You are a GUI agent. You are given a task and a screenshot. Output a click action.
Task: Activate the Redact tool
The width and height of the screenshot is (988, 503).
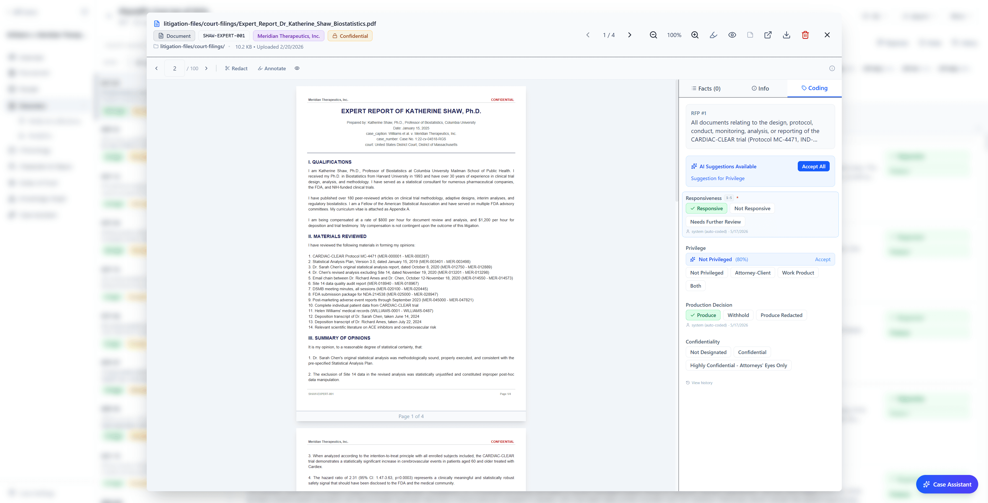tap(236, 68)
